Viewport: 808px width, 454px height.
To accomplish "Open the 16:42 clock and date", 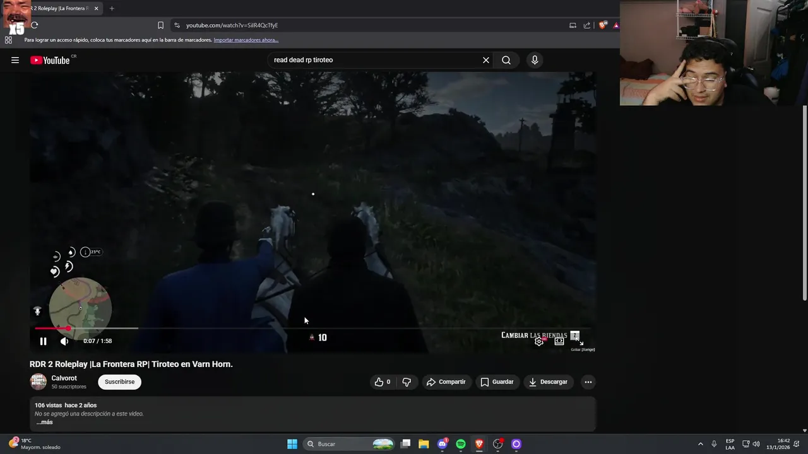I will click(x=778, y=444).
